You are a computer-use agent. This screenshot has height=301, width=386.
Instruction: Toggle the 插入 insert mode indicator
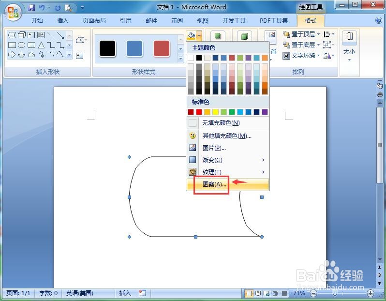(x=125, y=293)
